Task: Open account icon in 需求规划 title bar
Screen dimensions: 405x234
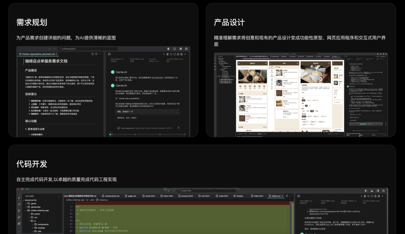Action: click(x=186, y=49)
